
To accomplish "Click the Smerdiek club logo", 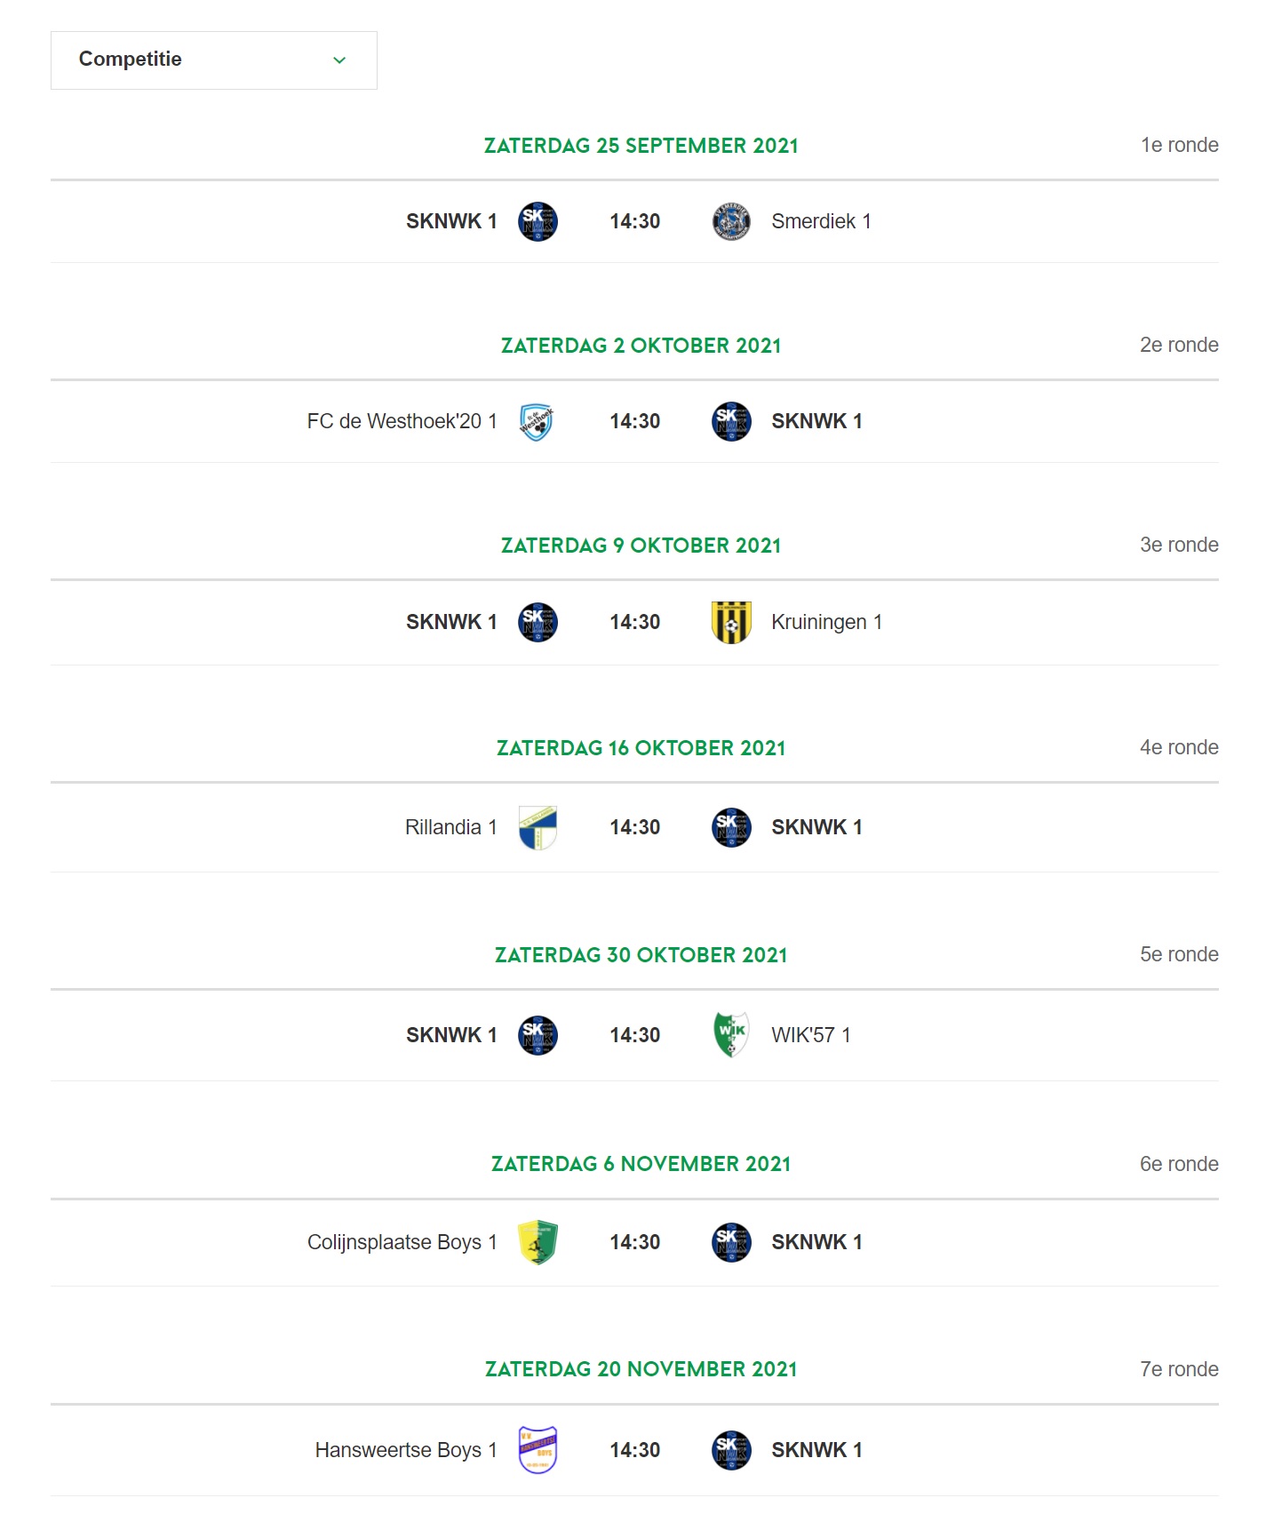I will pos(731,221).
